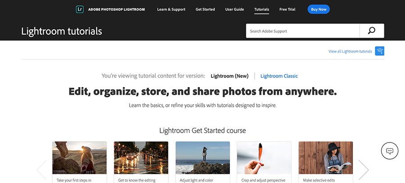
Task: Click the Buy Now button
Action: tap(319, 9)
